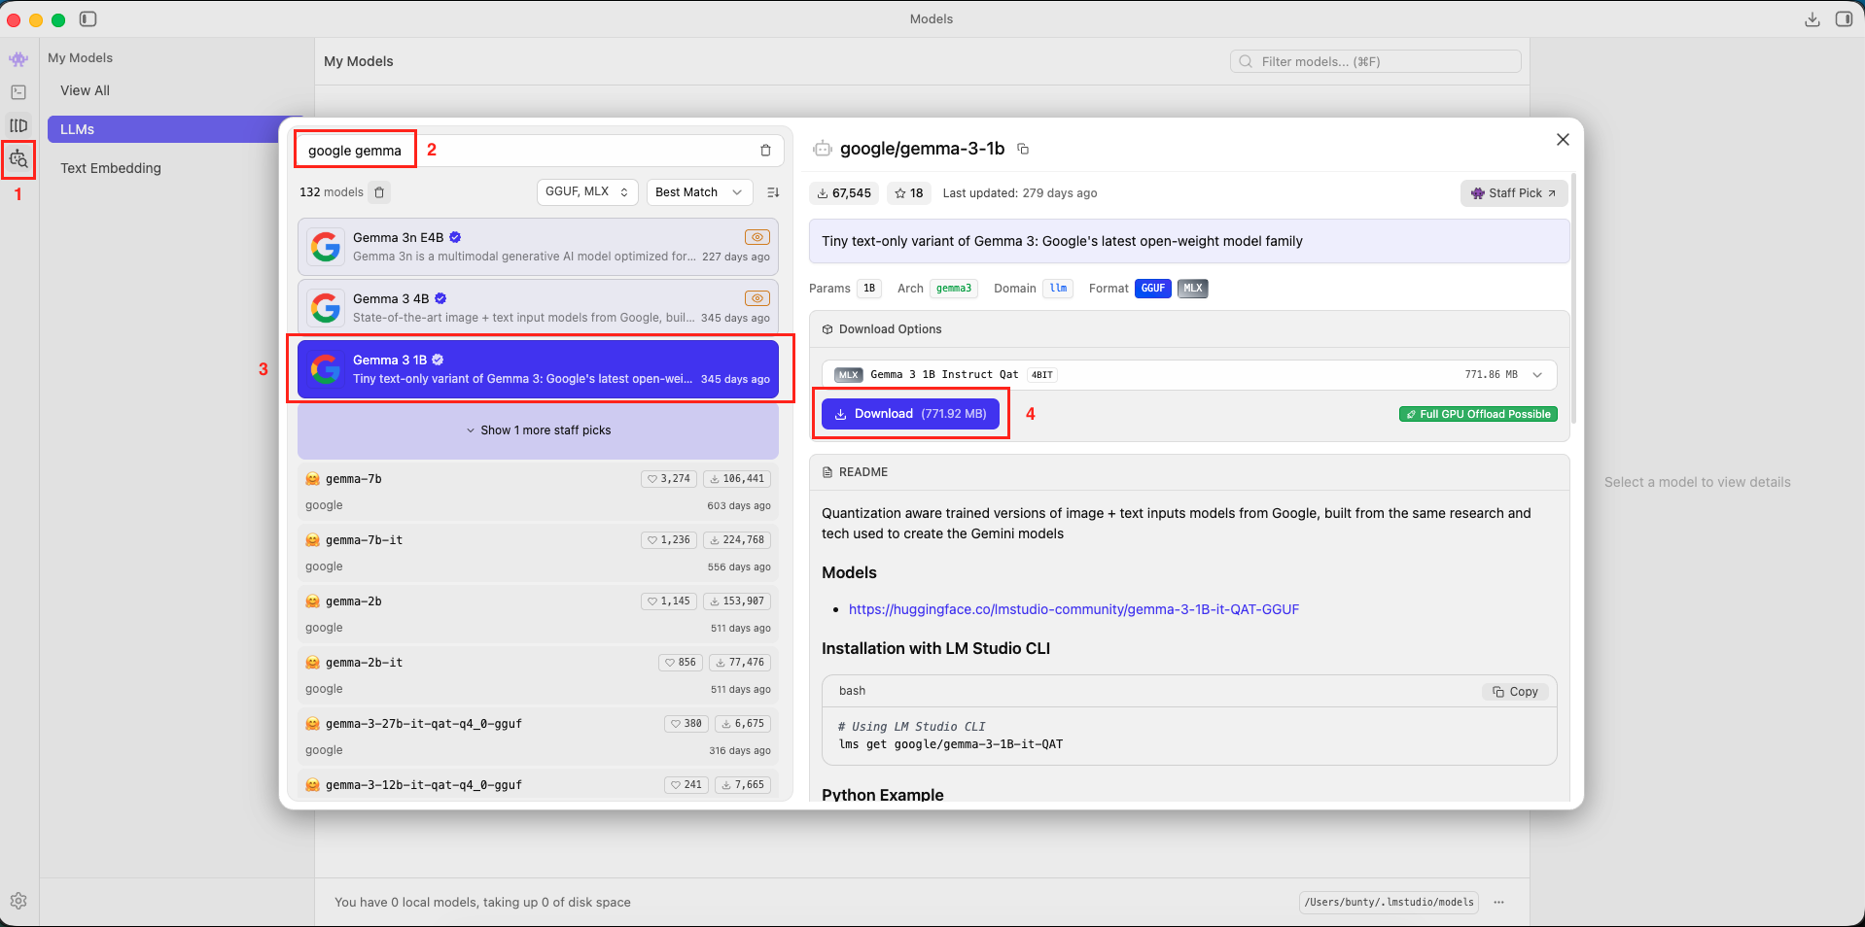The height and width of the screenshot is (927, 1865).
Task: Open the gemma-3-1B-it-QAT-GGUF Hugging Face link
Action: (1073, 609)
